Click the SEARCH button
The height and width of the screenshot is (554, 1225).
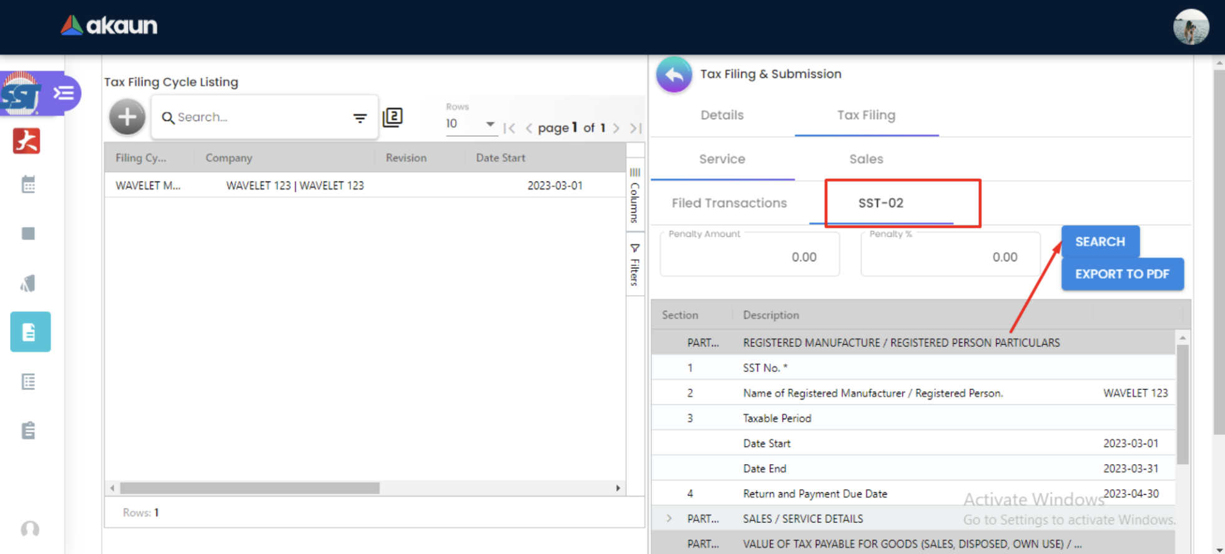point(1100,241)
